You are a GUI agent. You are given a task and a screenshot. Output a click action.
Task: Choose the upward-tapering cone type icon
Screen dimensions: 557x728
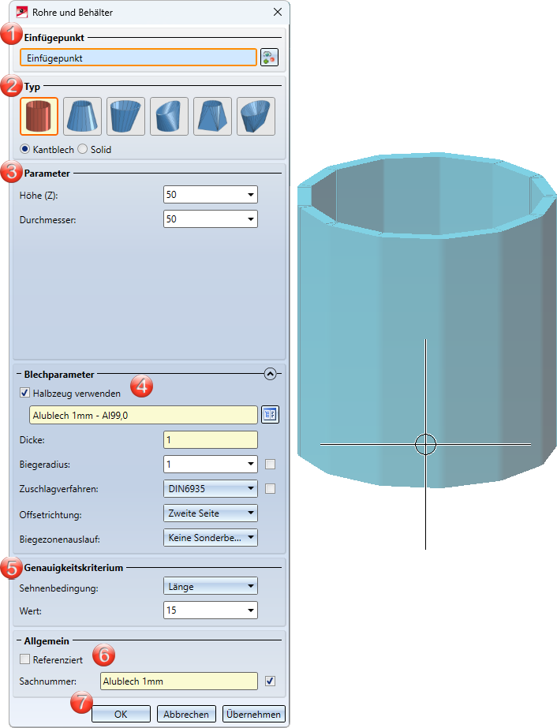tap(82, 116)
